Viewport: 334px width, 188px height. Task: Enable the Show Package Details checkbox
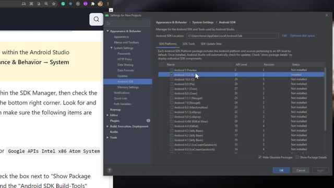point(297,157)
